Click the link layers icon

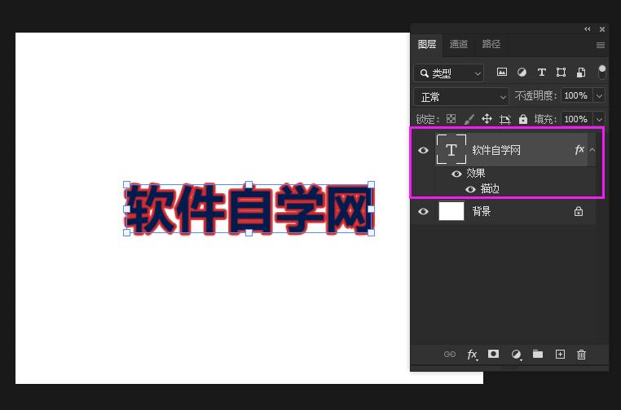tap(450, 354)
